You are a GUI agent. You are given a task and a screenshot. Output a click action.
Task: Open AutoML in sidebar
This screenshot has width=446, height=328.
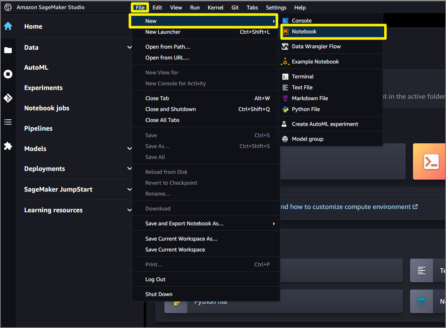[36, 67]
